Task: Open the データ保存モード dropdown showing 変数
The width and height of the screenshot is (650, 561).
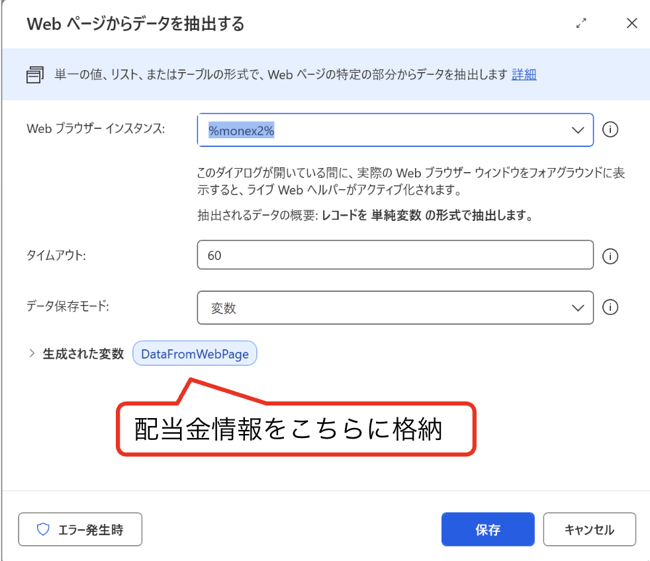Action: pyautogui.click(x=384, y=308)
